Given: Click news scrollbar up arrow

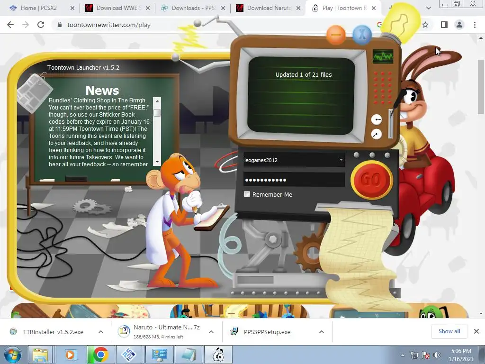Looking at the screenshot, I should click(x=157, y=101).
